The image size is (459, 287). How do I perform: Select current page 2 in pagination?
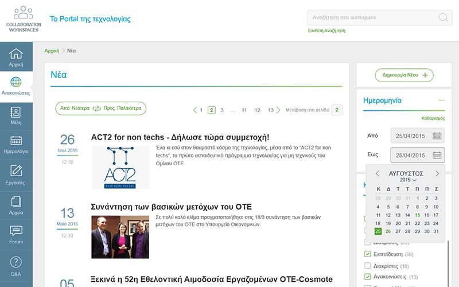211,110
